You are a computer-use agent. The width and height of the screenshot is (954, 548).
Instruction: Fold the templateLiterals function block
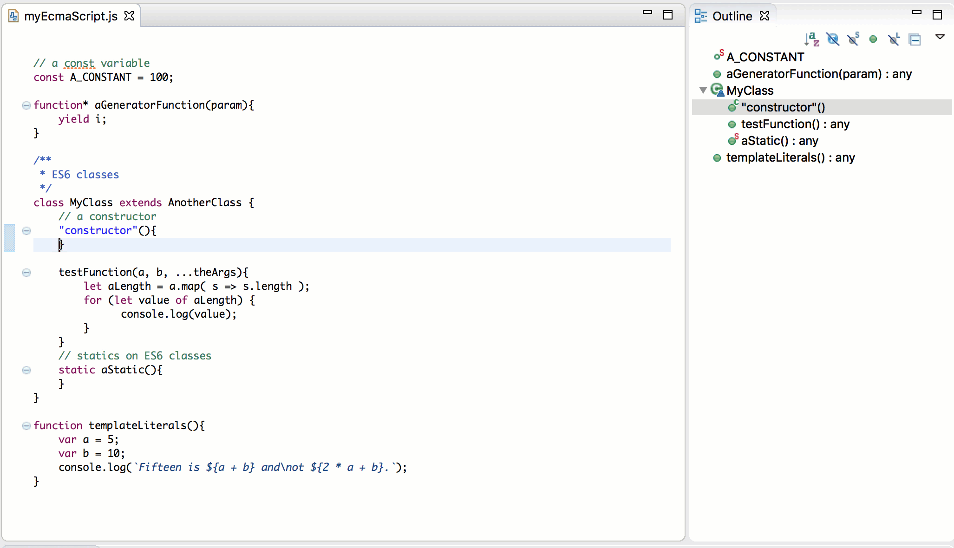(26, 426)
